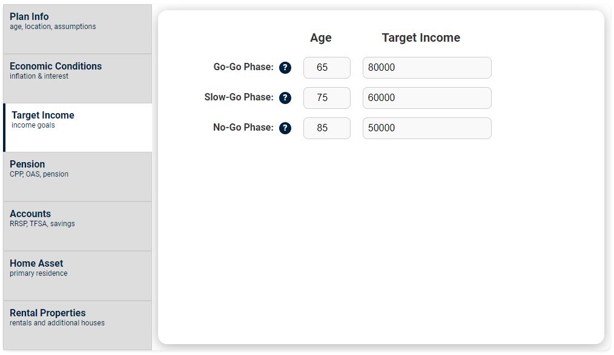The height and width of the screenshot is (355, 614).
Task: Click the Slow-Go Phase help icon
Action: coord(285,98)
